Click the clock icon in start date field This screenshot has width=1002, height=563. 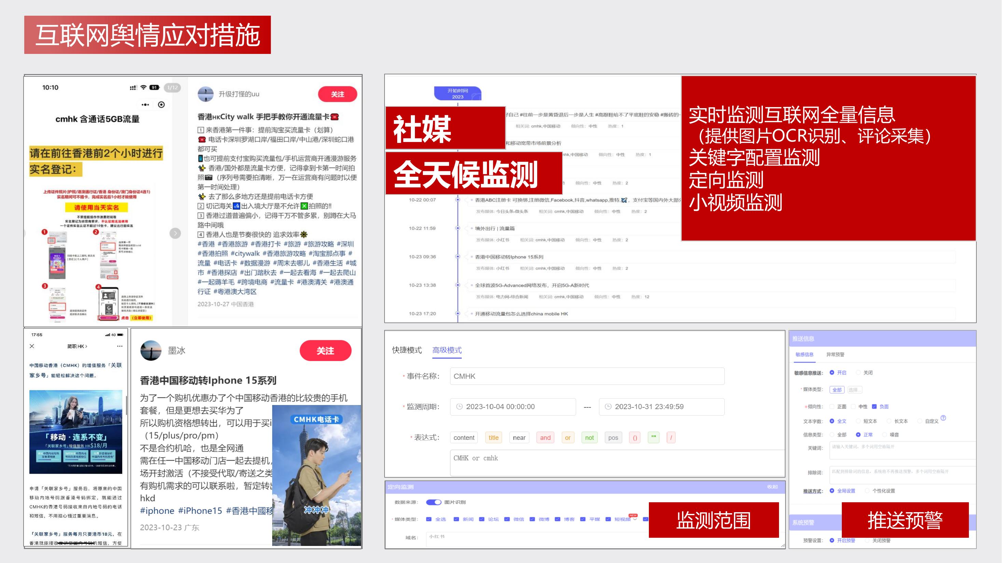(x=459, y=407)
